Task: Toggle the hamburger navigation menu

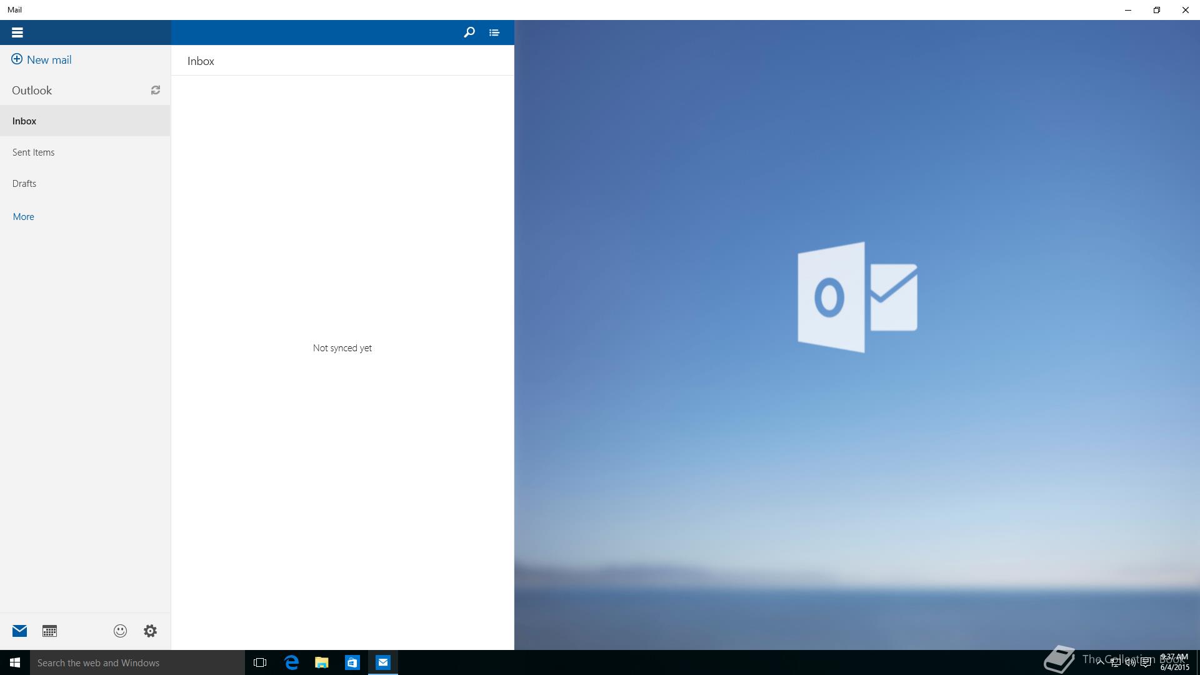Action: click(x=17, y=32)
